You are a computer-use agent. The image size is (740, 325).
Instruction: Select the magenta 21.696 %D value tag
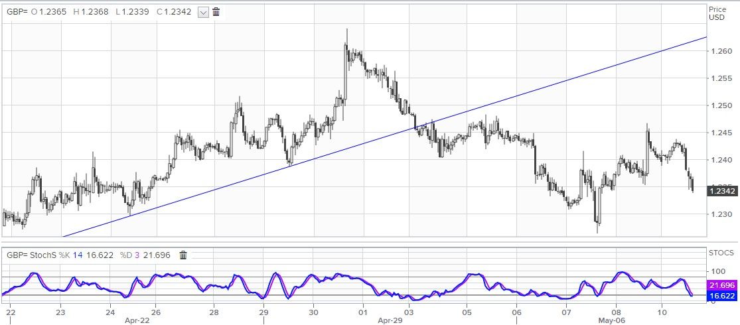pyautogui.click(x=721, y=286)
